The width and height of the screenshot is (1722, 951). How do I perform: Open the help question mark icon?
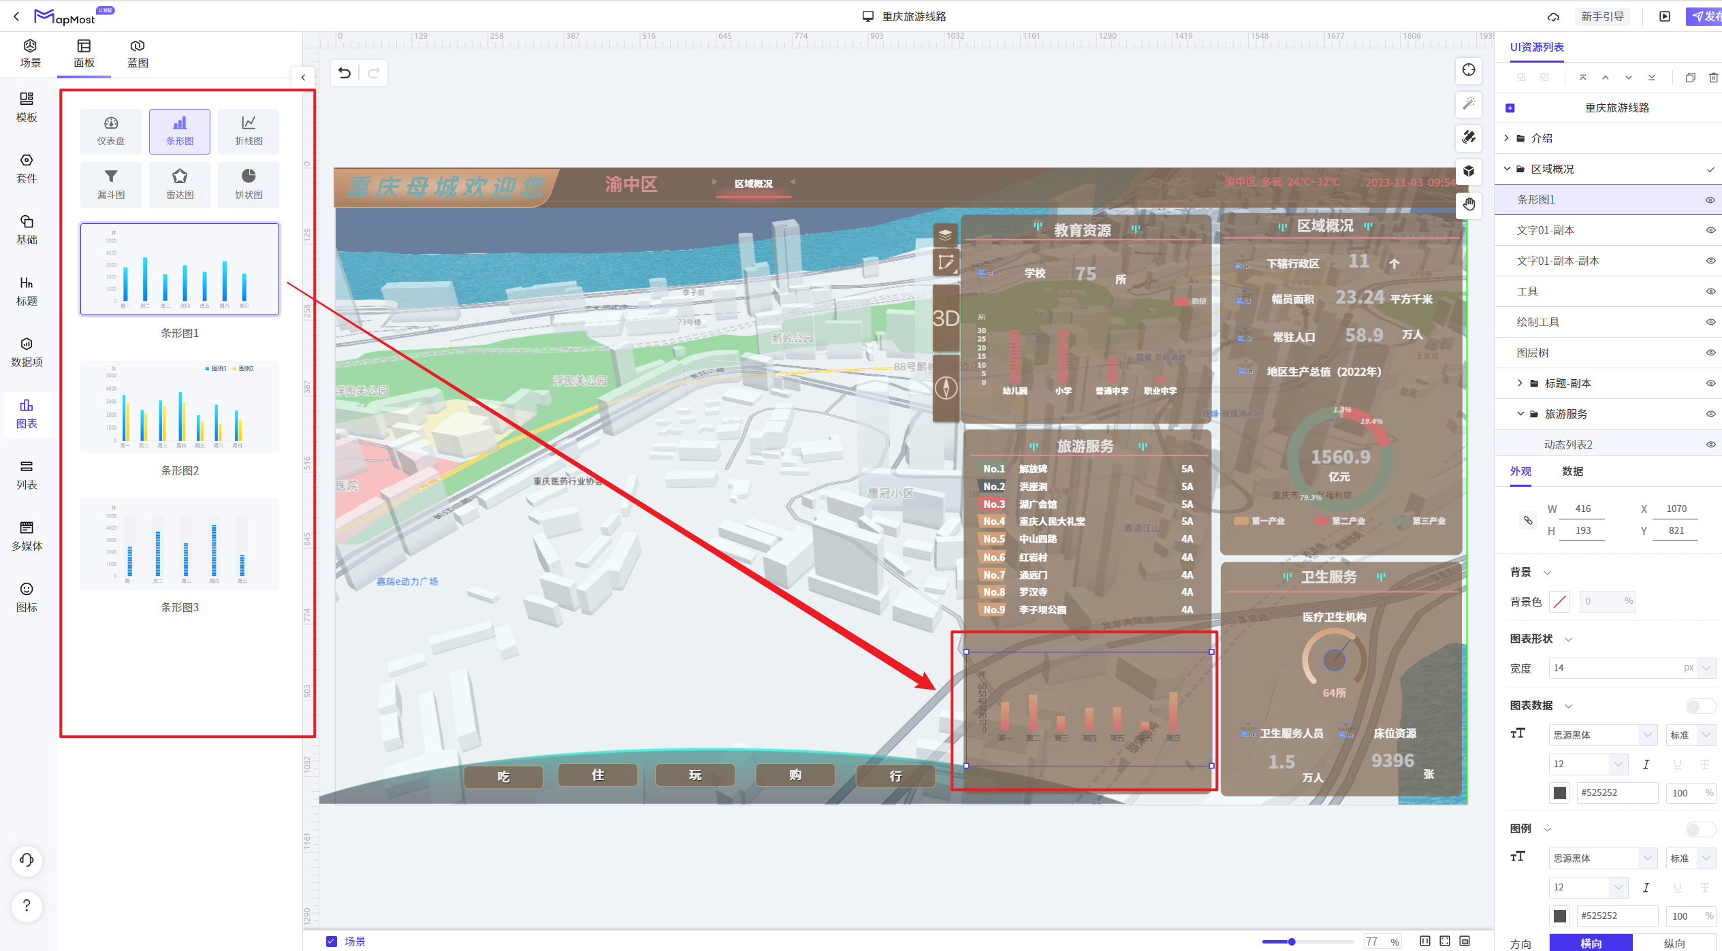point(27,905)
